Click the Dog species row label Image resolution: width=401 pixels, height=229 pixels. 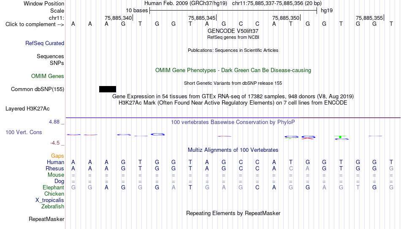click(x=60, y=181)
